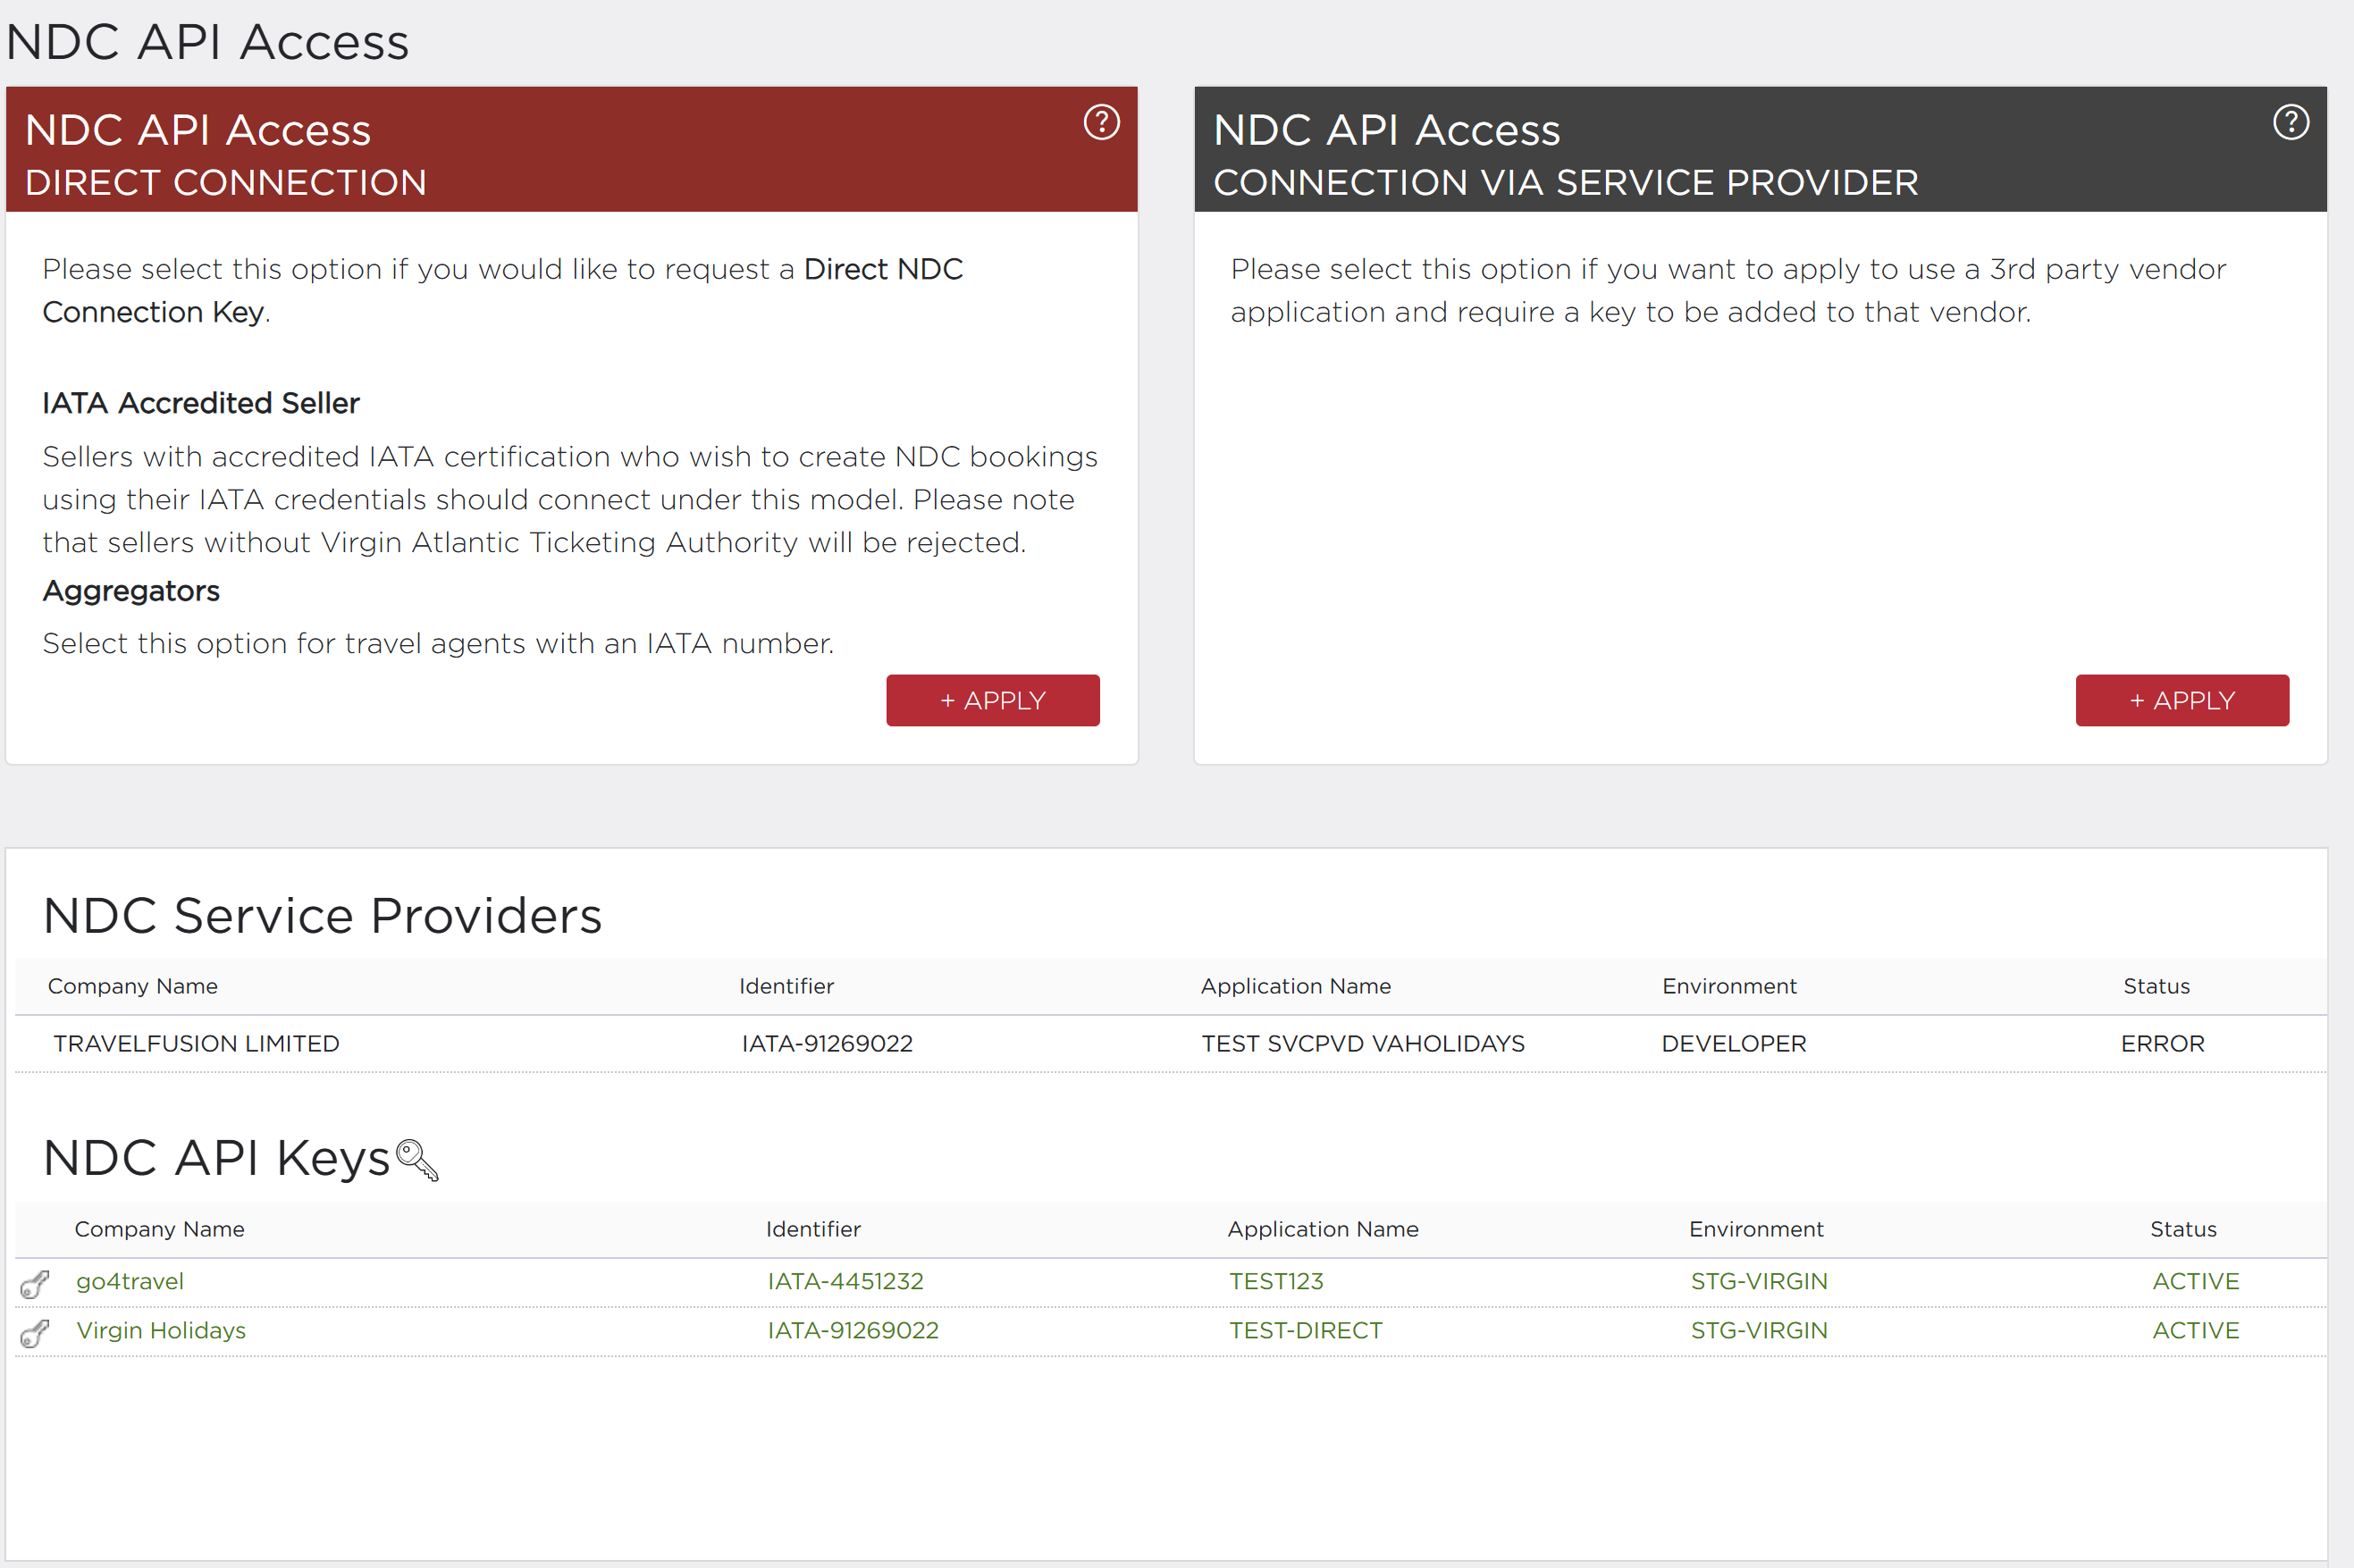Click ERROR status in Service Providers table
2354x1568 pixels.
pos(2162,1043)
